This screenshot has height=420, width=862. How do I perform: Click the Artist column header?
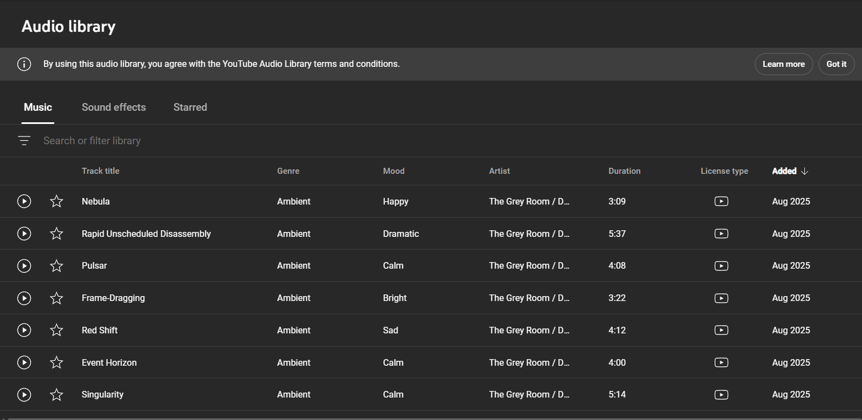500,171
